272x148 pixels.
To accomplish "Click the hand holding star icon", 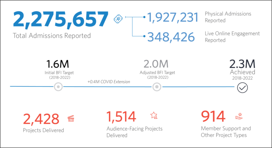I will point(239,116).
